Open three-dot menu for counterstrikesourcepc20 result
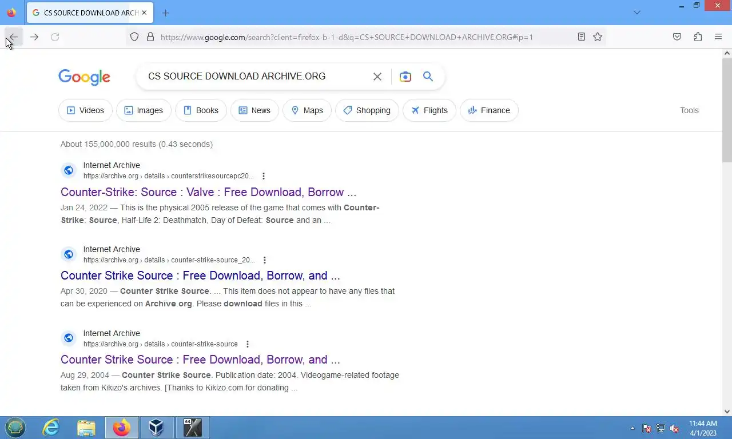Viewport: 732px width, 439px height. (x=264, y=176)
